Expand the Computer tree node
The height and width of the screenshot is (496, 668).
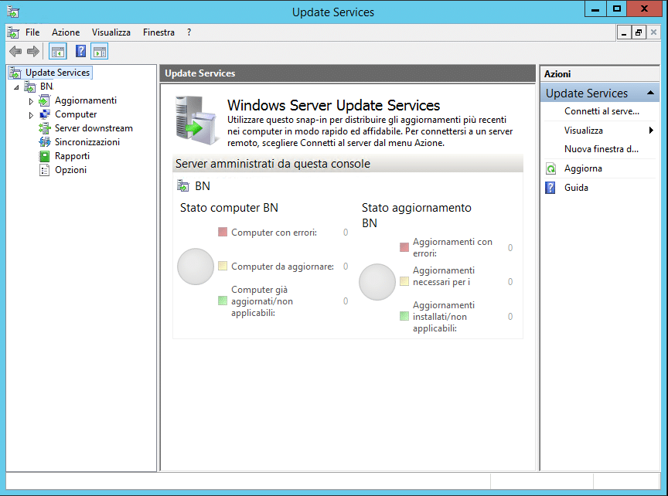tap(31, 115)
